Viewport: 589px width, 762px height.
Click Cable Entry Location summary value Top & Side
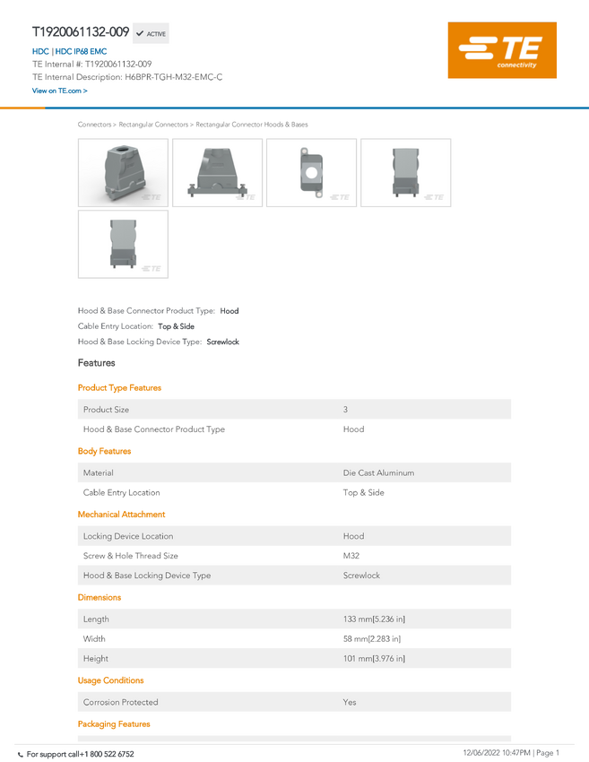pos(176,326)
